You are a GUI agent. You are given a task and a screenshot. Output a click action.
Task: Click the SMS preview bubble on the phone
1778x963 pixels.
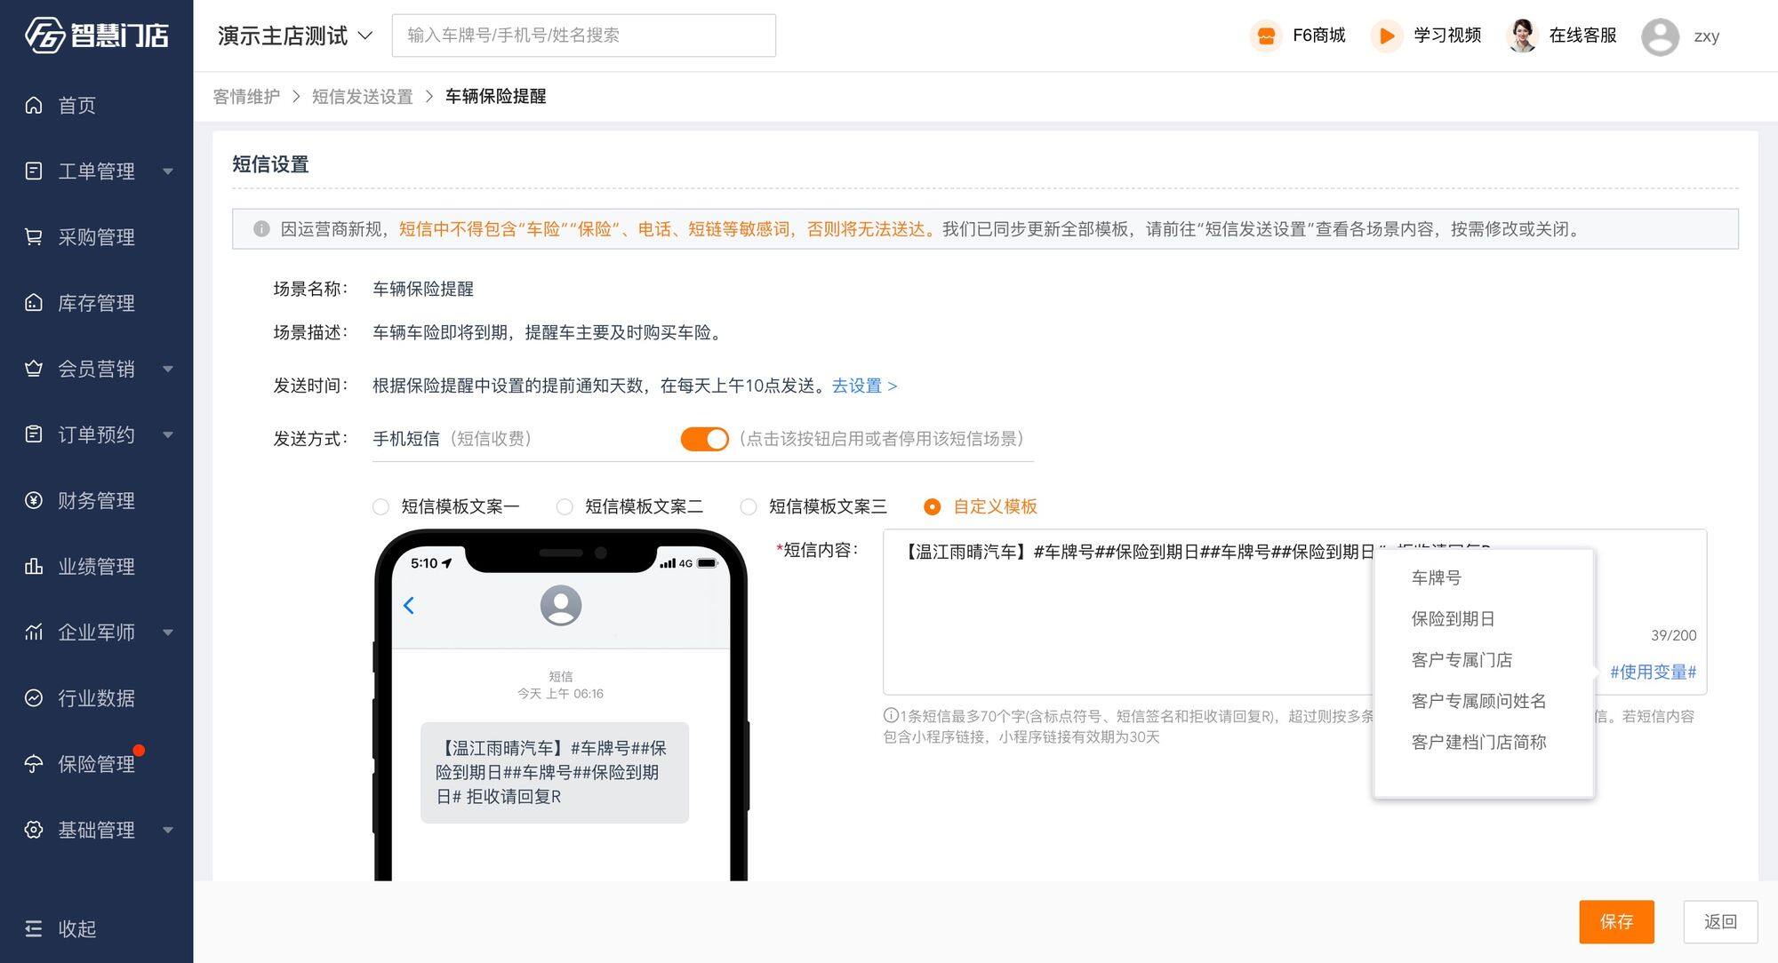(554, 772)
